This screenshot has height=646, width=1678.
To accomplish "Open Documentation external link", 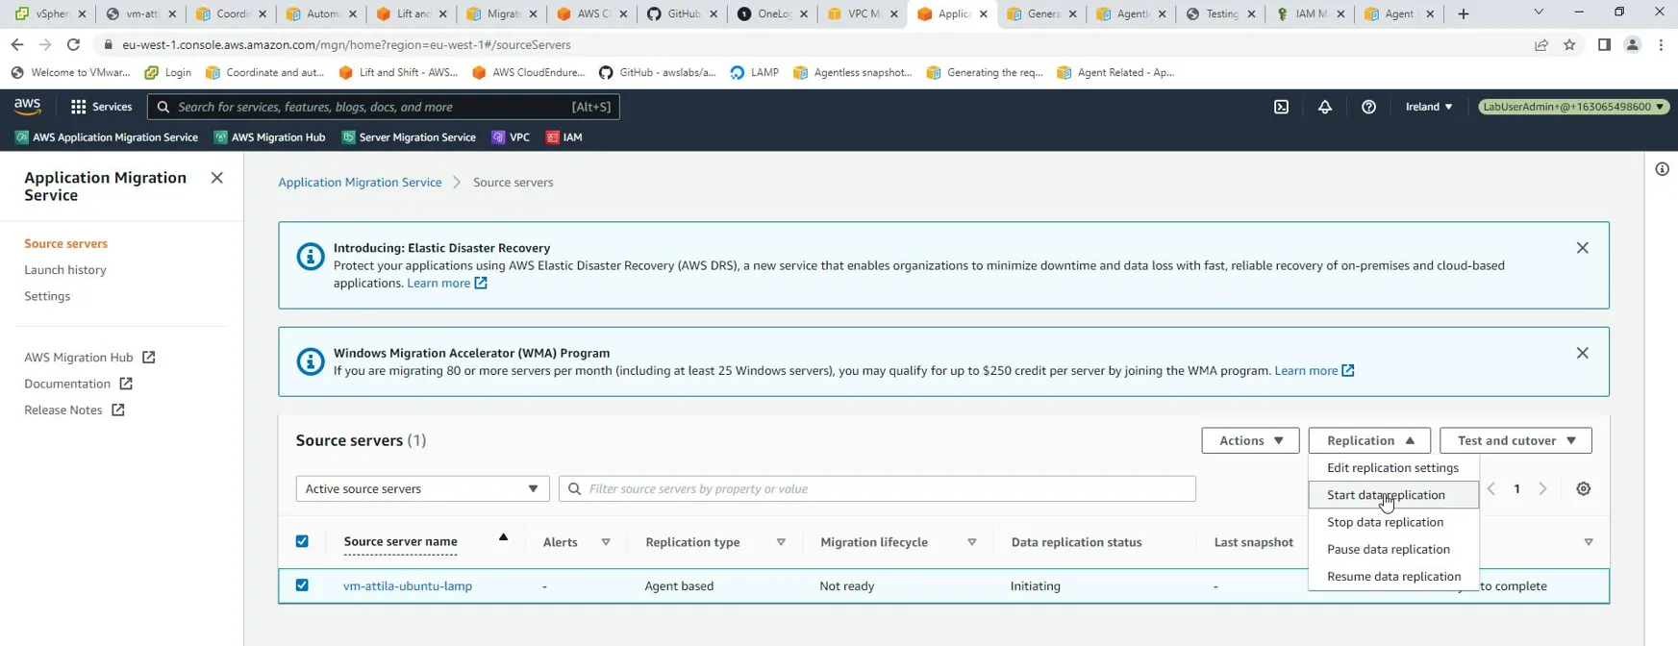I will [78, 384].
